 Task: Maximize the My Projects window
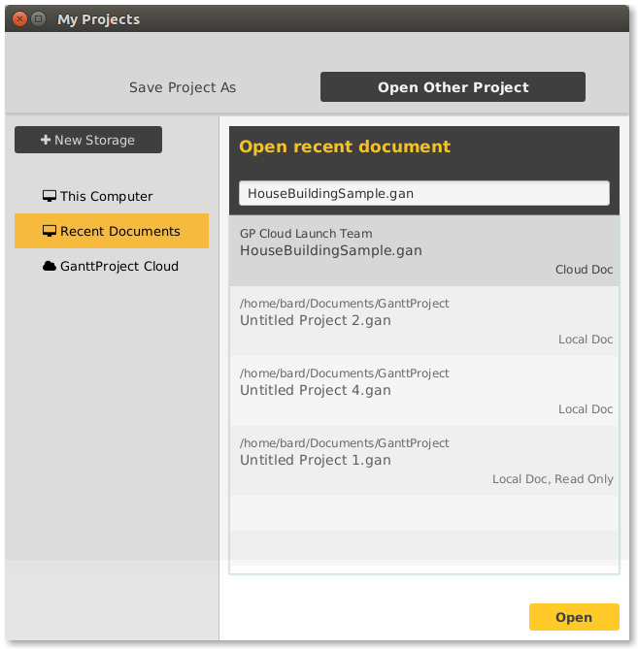point(39,19)
